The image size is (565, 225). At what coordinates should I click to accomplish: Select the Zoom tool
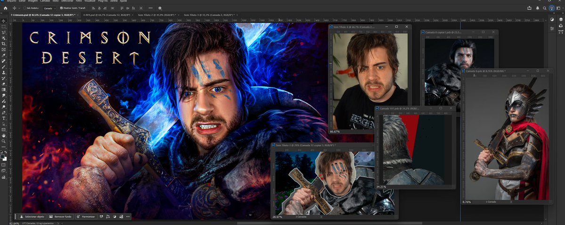tap(4, 141)
